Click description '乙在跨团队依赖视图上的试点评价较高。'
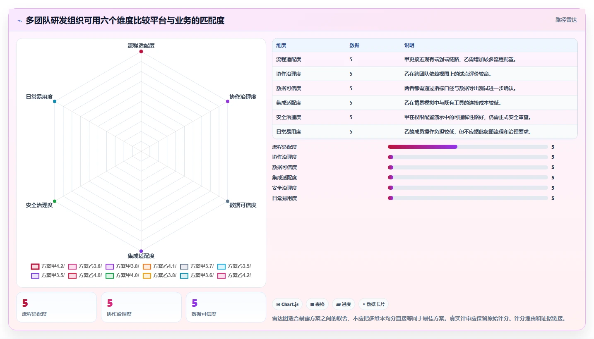594x339 pixels. (x=448, y=74)
